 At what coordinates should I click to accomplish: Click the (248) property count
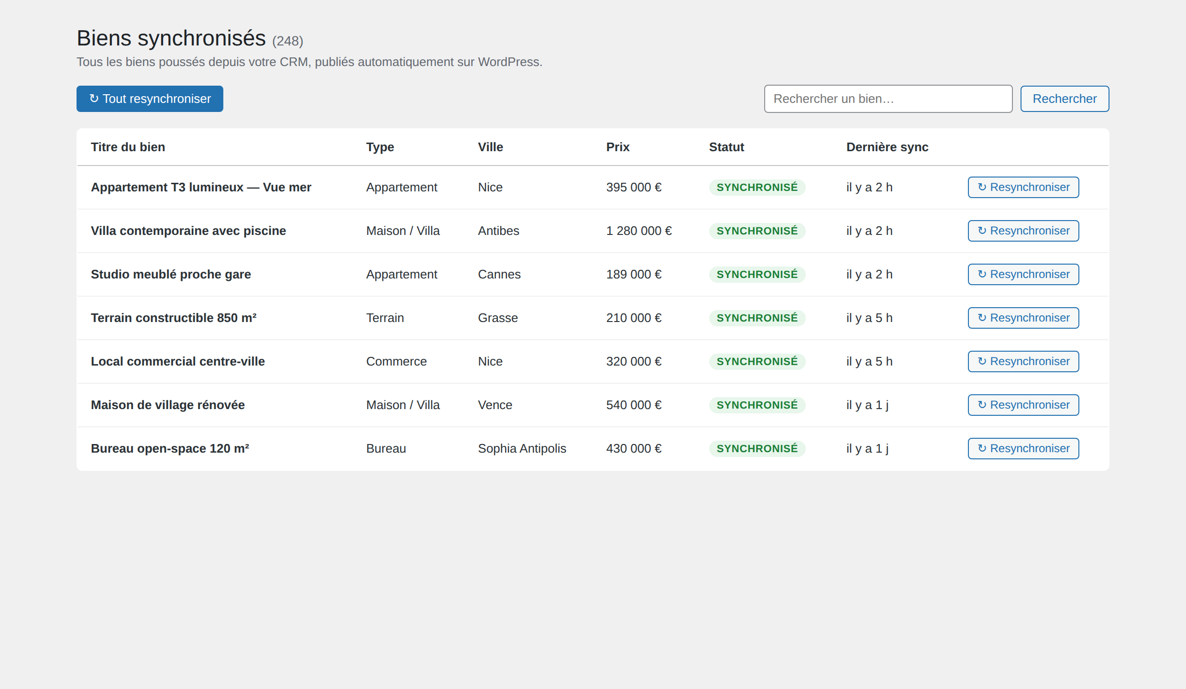click(x=288, y=41)
